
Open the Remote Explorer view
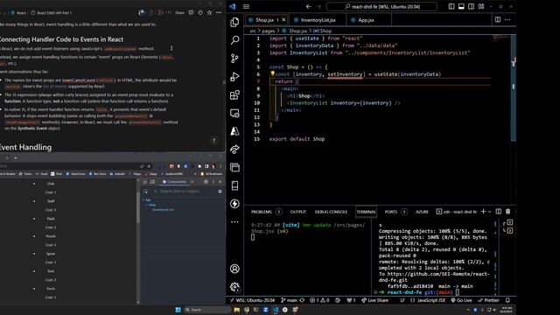pyautogui.click(x=234, y=113)
